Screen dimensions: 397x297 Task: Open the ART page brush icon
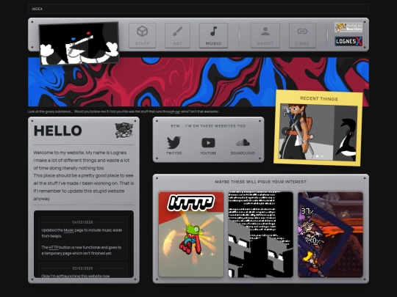point(177,35)
